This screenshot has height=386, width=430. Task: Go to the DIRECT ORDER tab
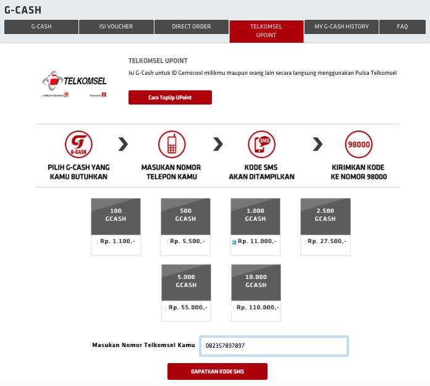192,27
